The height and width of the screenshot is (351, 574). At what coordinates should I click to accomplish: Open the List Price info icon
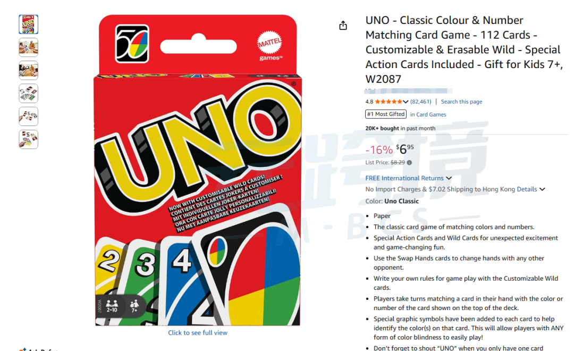[409, 163]
